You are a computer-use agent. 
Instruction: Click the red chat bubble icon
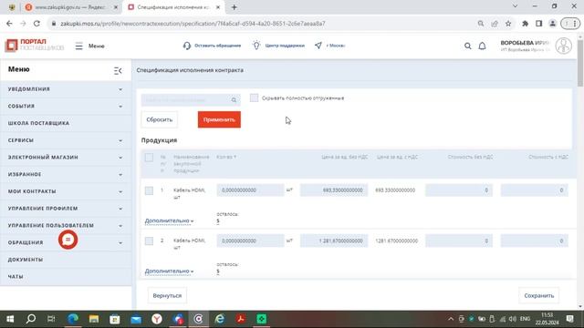[x=68, y=240]
